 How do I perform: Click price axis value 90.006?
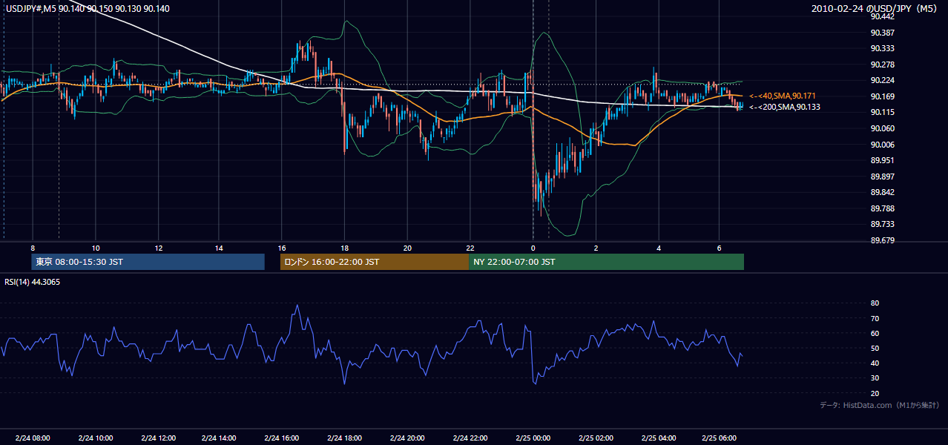[x=883, y=145]
